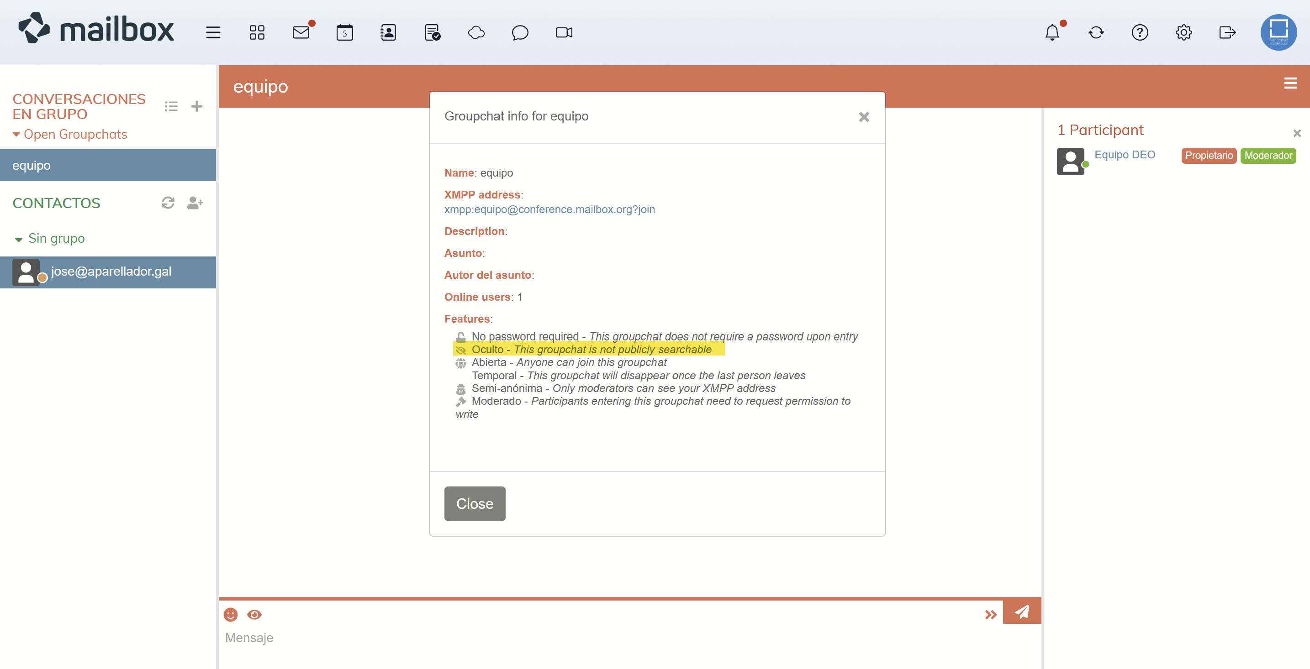1310x669 pixels.
Task: Open the Mail envelope icon
Action: [301, 32]
